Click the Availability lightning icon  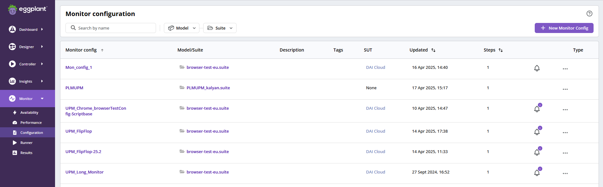tap(15, 113)
